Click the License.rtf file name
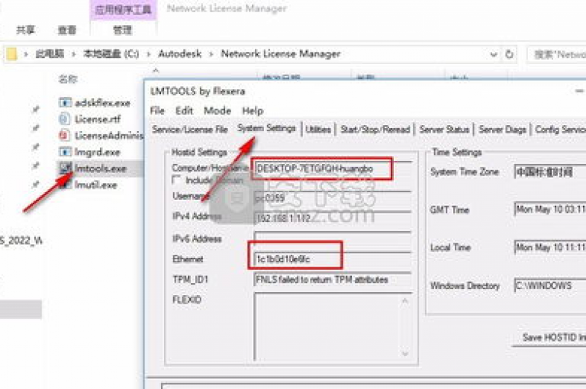The height and width of the screenshot is (389, 586). tap(98, 119)
